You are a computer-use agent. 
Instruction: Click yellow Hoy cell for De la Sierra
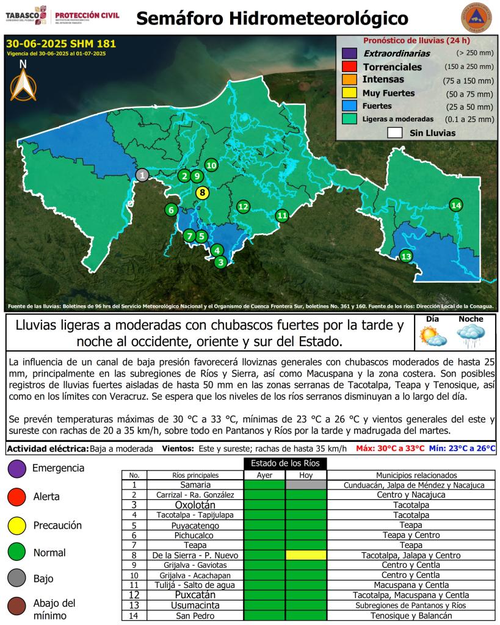click(x=306, y=555)
